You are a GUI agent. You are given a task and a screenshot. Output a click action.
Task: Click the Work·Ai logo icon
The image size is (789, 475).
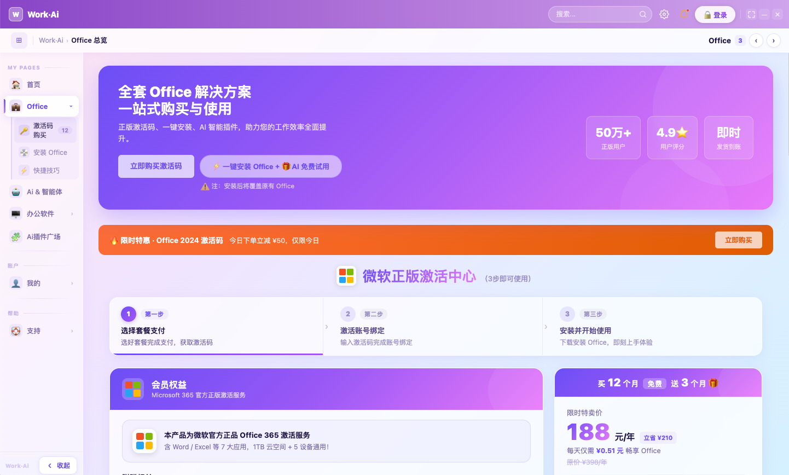click(16, 14)
